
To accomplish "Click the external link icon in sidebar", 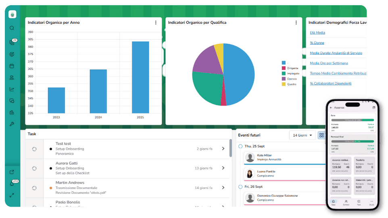I will click(12, 172).
